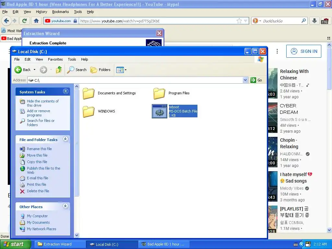Open Explorer's View menu
Viewport: 332px width, 249px height.
(x=39, y=59)
